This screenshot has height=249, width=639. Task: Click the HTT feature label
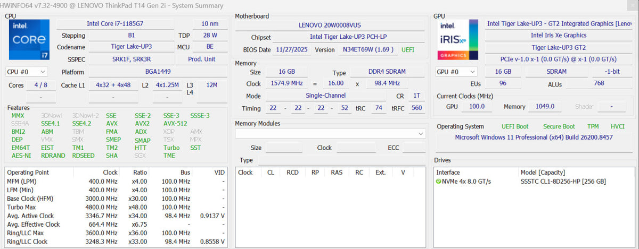point(141,148)
